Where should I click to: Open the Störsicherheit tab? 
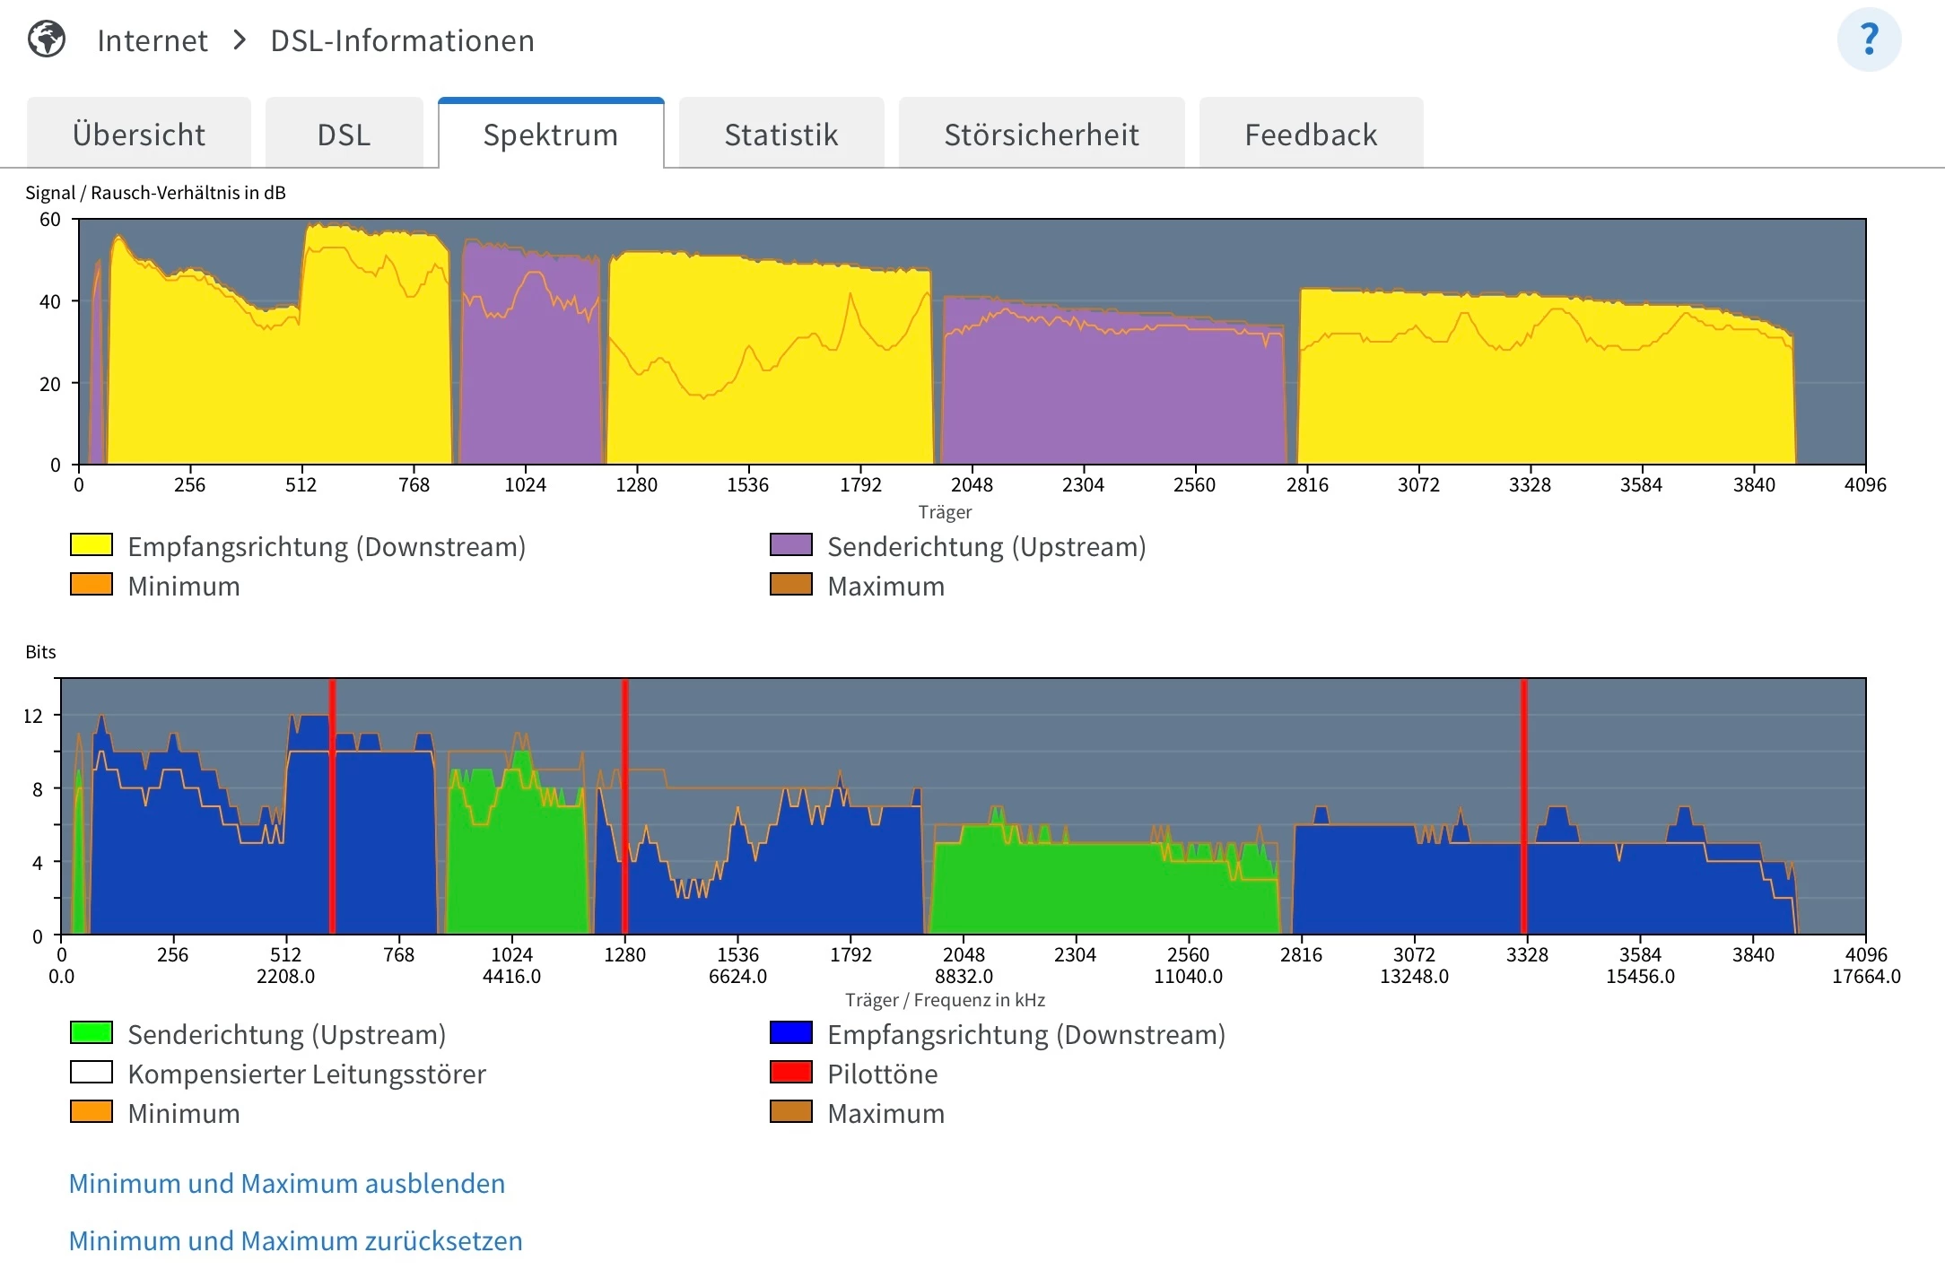pyautogui.click(x=1041, y=135)
